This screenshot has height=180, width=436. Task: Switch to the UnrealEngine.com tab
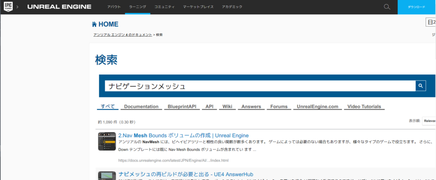pyautogui.click(x=317, y=107)
